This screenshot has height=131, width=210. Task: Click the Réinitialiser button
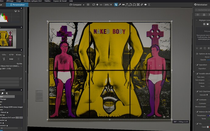click(201, 5)
